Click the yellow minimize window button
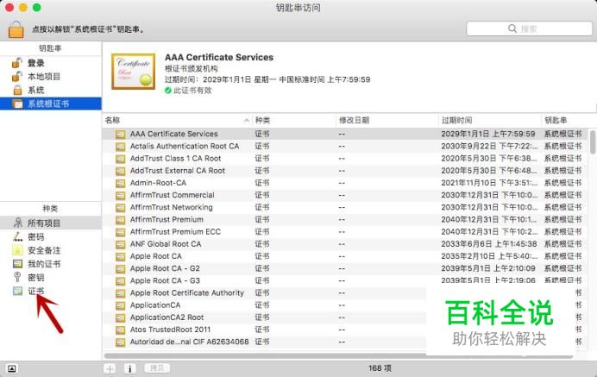The width and height of the screenshot is (597, 377). pyautogui.click(x=23, y=8)
